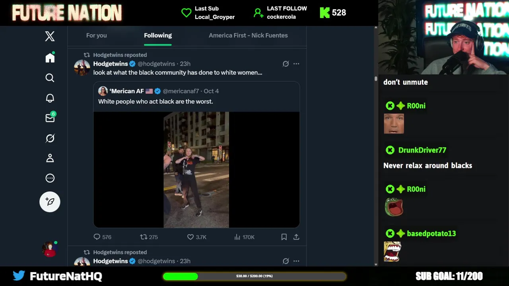Open Hodgetwins display name on first post
This screenshot has height=286, width=509.
point(111,64)
